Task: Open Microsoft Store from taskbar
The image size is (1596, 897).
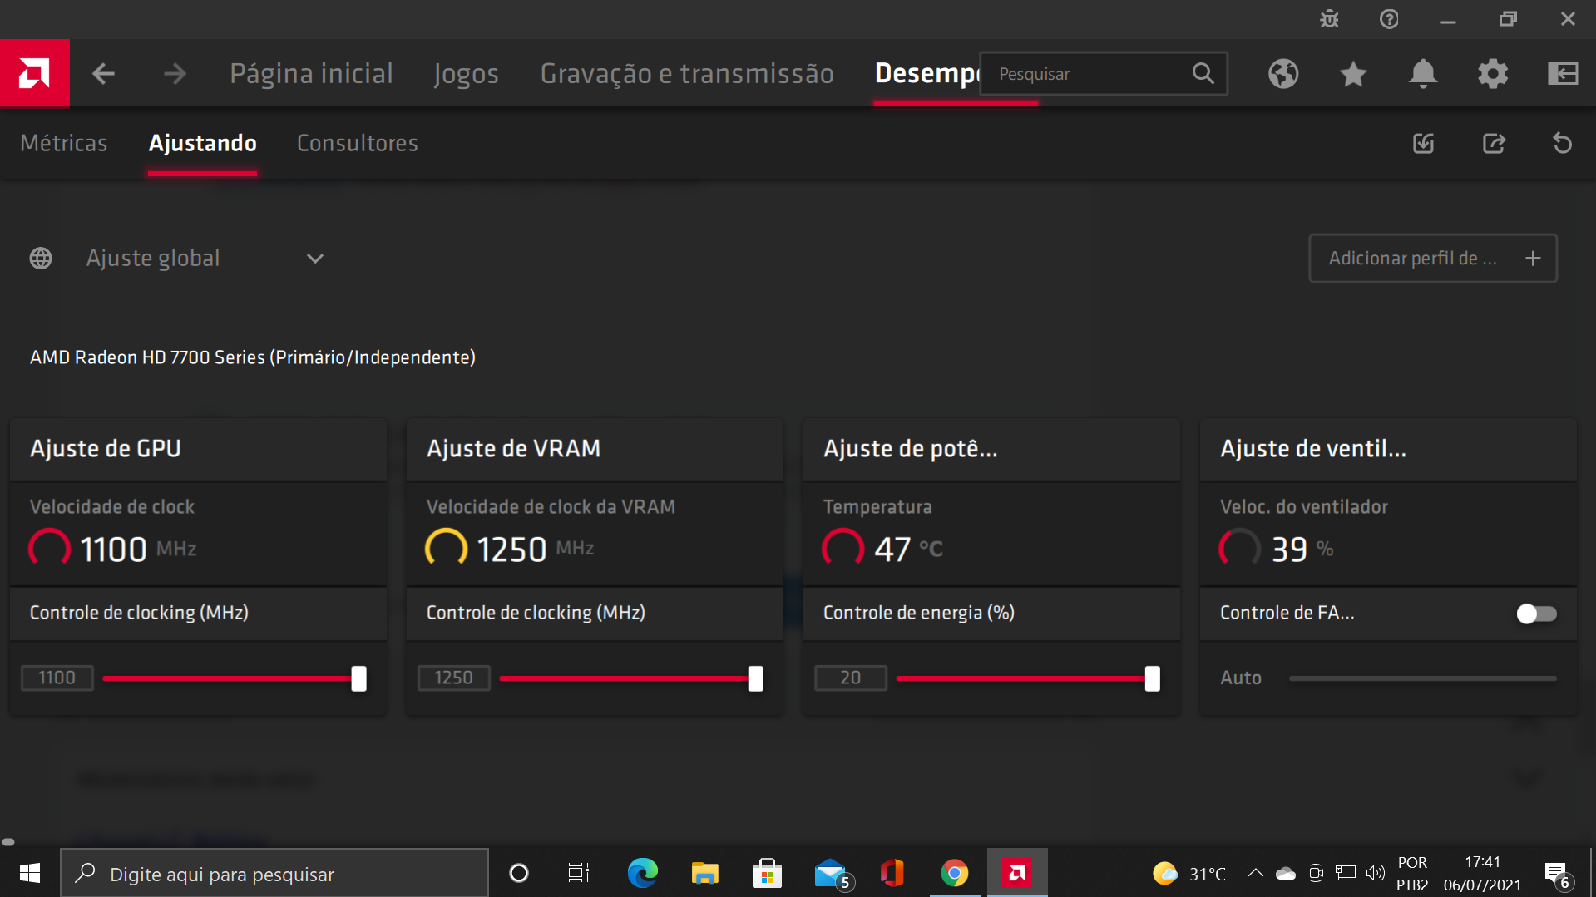Action: click(x=767, y=873)
